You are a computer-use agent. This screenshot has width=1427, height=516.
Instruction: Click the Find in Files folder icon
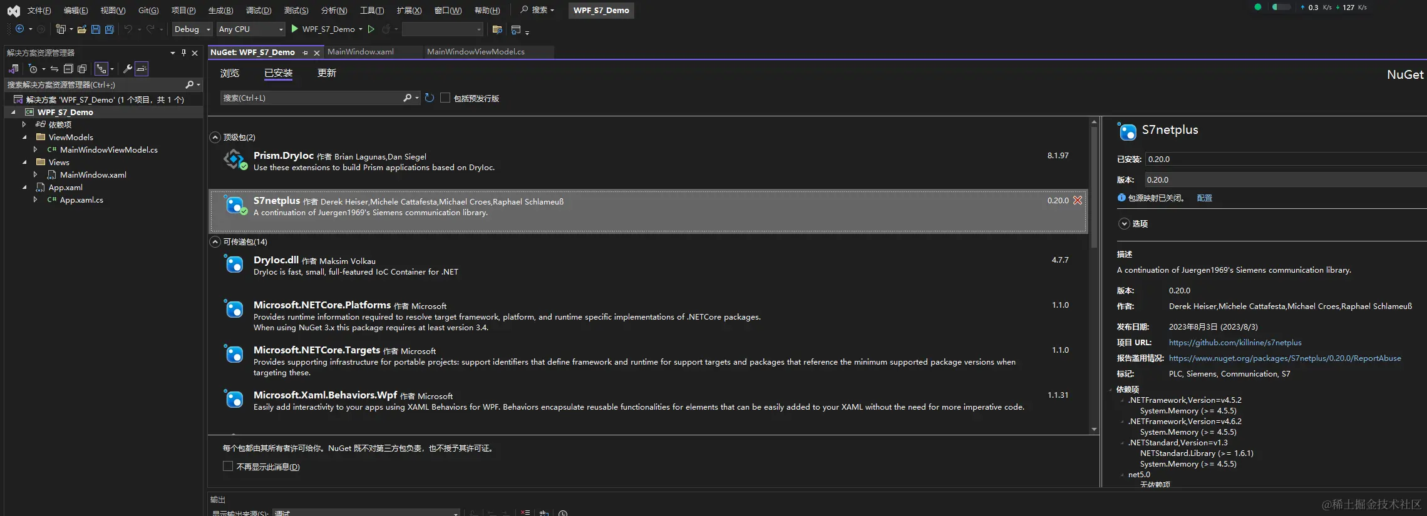click(x=497, y=29)
